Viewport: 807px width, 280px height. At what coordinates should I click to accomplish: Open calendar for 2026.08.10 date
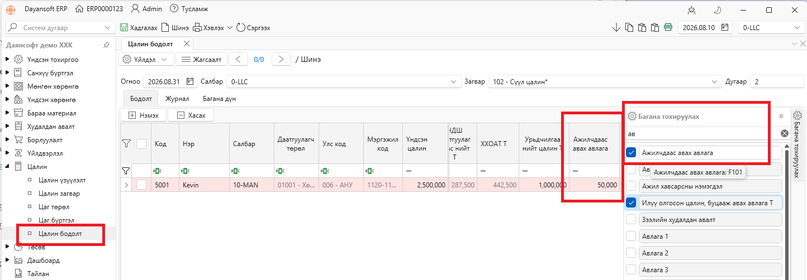(x=725, y=27)
